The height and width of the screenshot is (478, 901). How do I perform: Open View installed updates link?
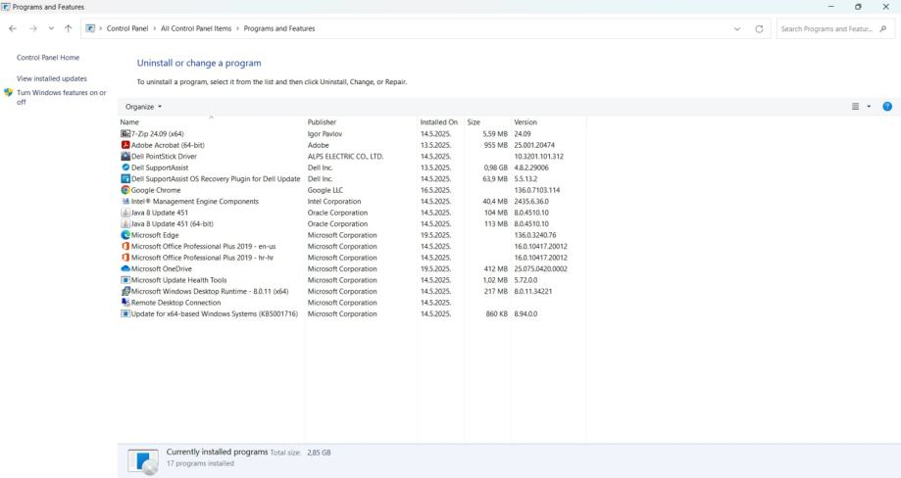point(52,78)
